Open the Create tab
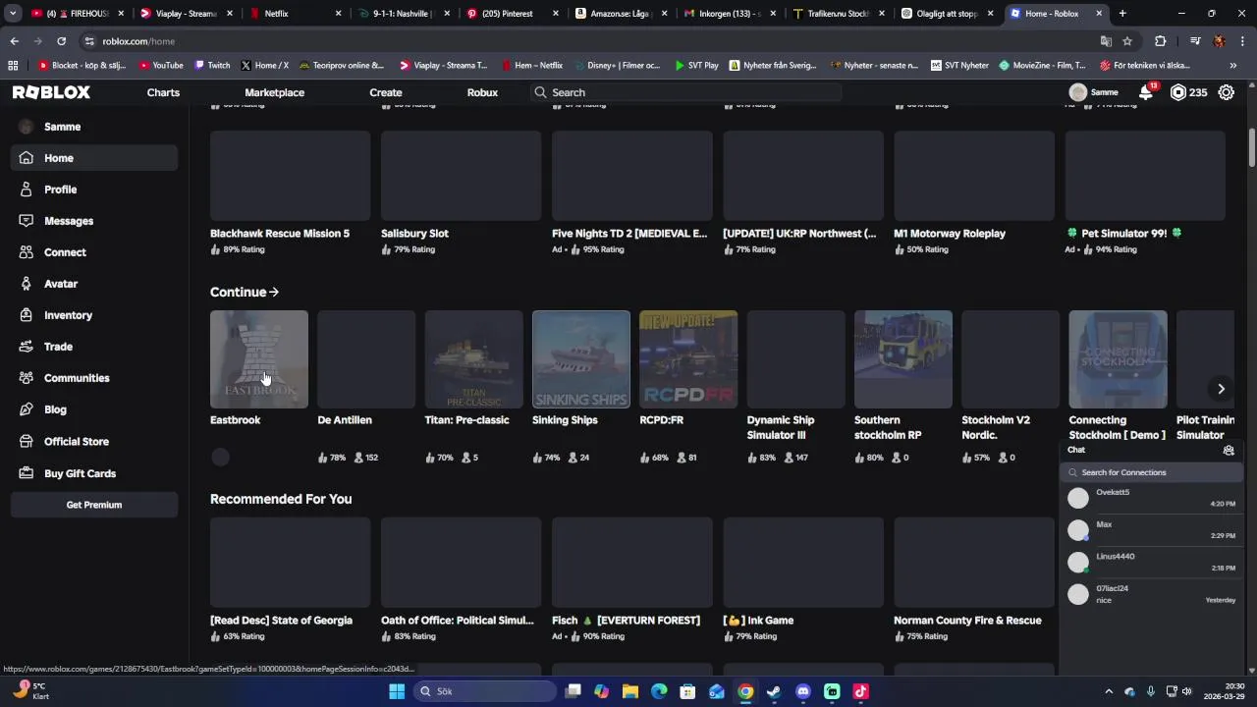This screenshot has height=707, width=1257. click(x=386, y=92)
